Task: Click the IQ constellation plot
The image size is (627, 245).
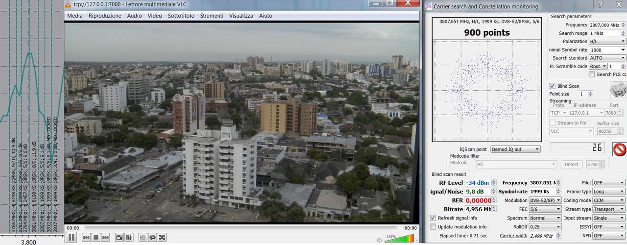Action: [x=487, y=91]
